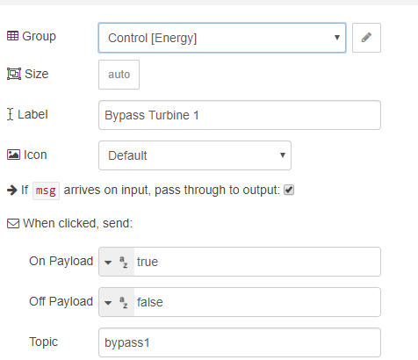The height and width of the screenshot is (360, 418).
Task: Click the Size resize icon
Action: coord(14,74)
